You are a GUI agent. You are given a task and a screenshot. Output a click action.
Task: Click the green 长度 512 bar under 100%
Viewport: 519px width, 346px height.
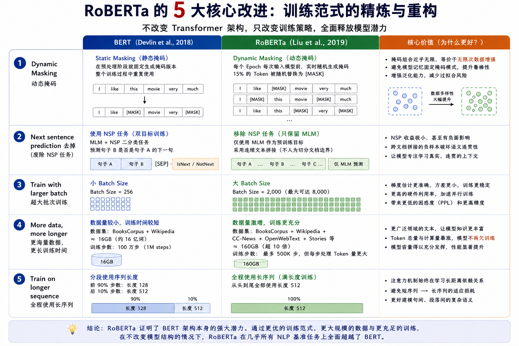297,308
